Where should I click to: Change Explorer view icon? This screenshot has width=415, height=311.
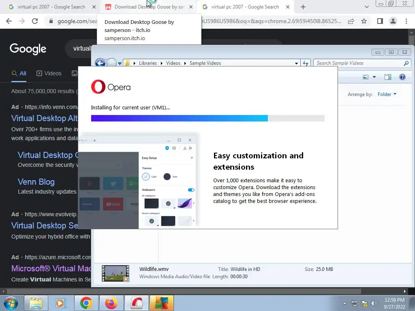pyautogui.click(x=366, y=77)
